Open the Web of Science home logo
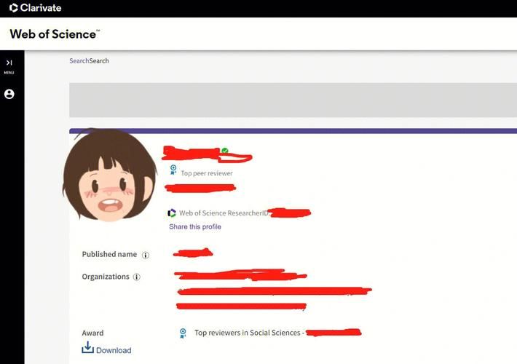The height and width of the screenshot is (364, 517). pos(55,34)
